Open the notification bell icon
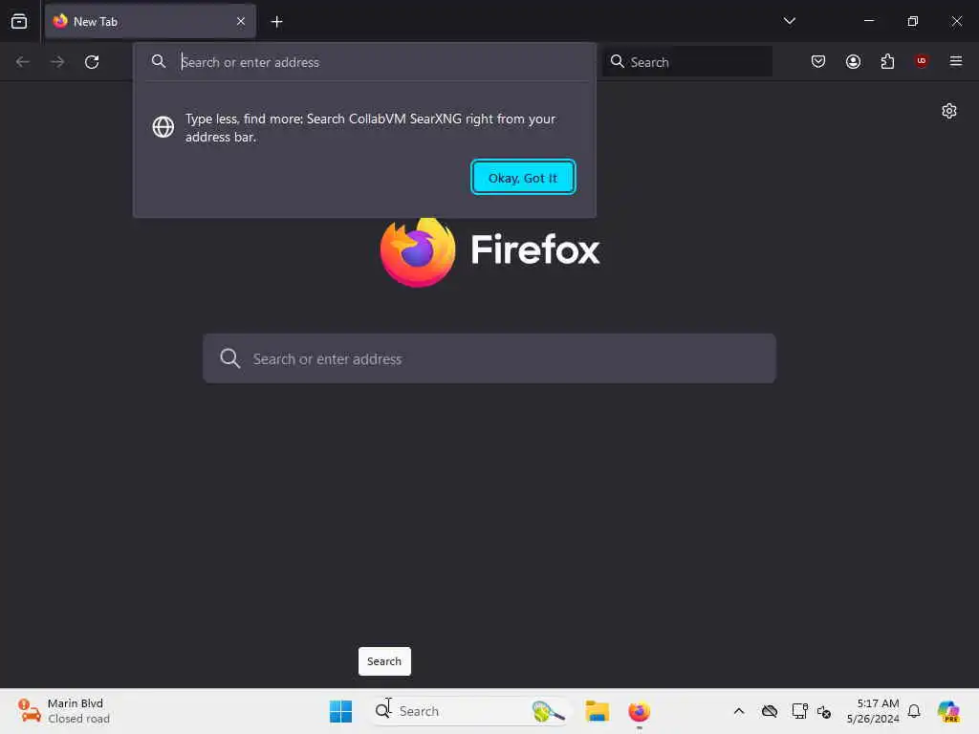Screen dimensions: 979x734 914,711
